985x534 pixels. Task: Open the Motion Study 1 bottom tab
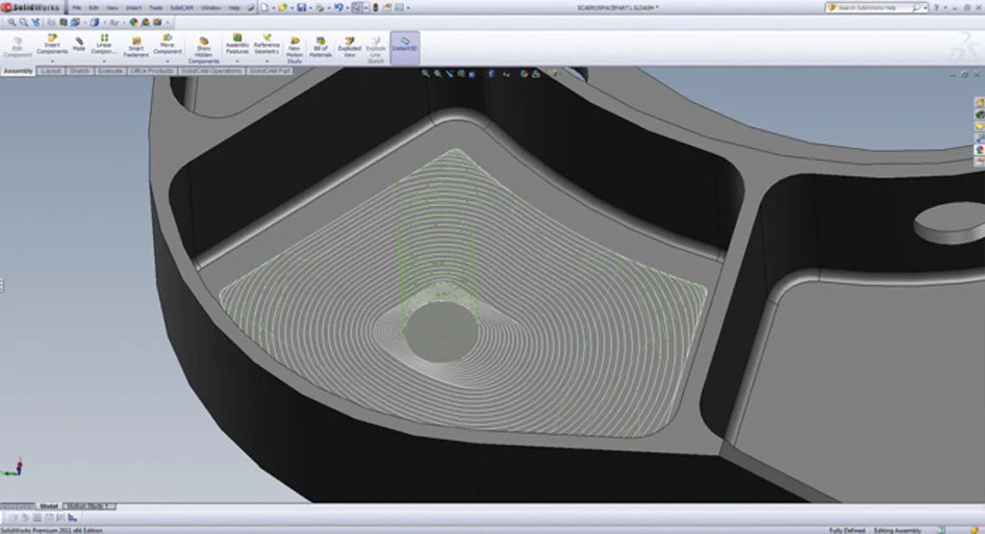click(89, 505)
